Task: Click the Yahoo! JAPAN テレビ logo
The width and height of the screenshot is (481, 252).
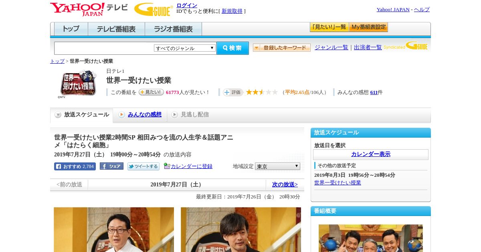Action: point(89,9)
